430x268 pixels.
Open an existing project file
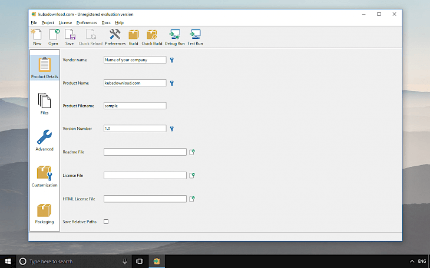tap(53, 37)
